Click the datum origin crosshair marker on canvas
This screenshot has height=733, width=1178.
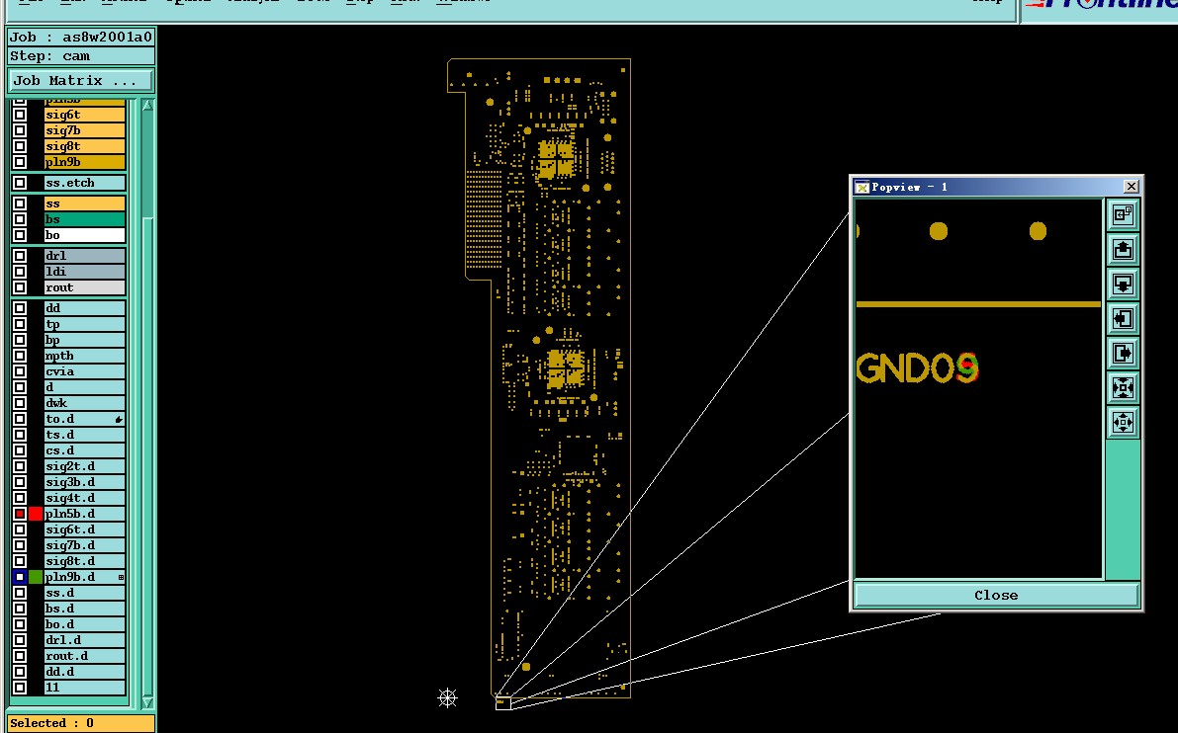tap(447, 698)
